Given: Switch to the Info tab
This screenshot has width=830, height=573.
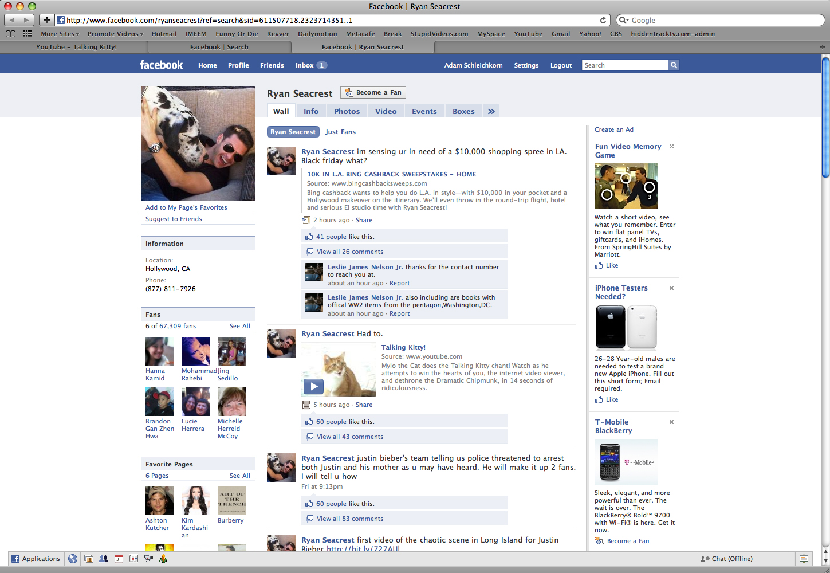Looking at the screenshot, I should pyautogui.click(x=311, y=111).
